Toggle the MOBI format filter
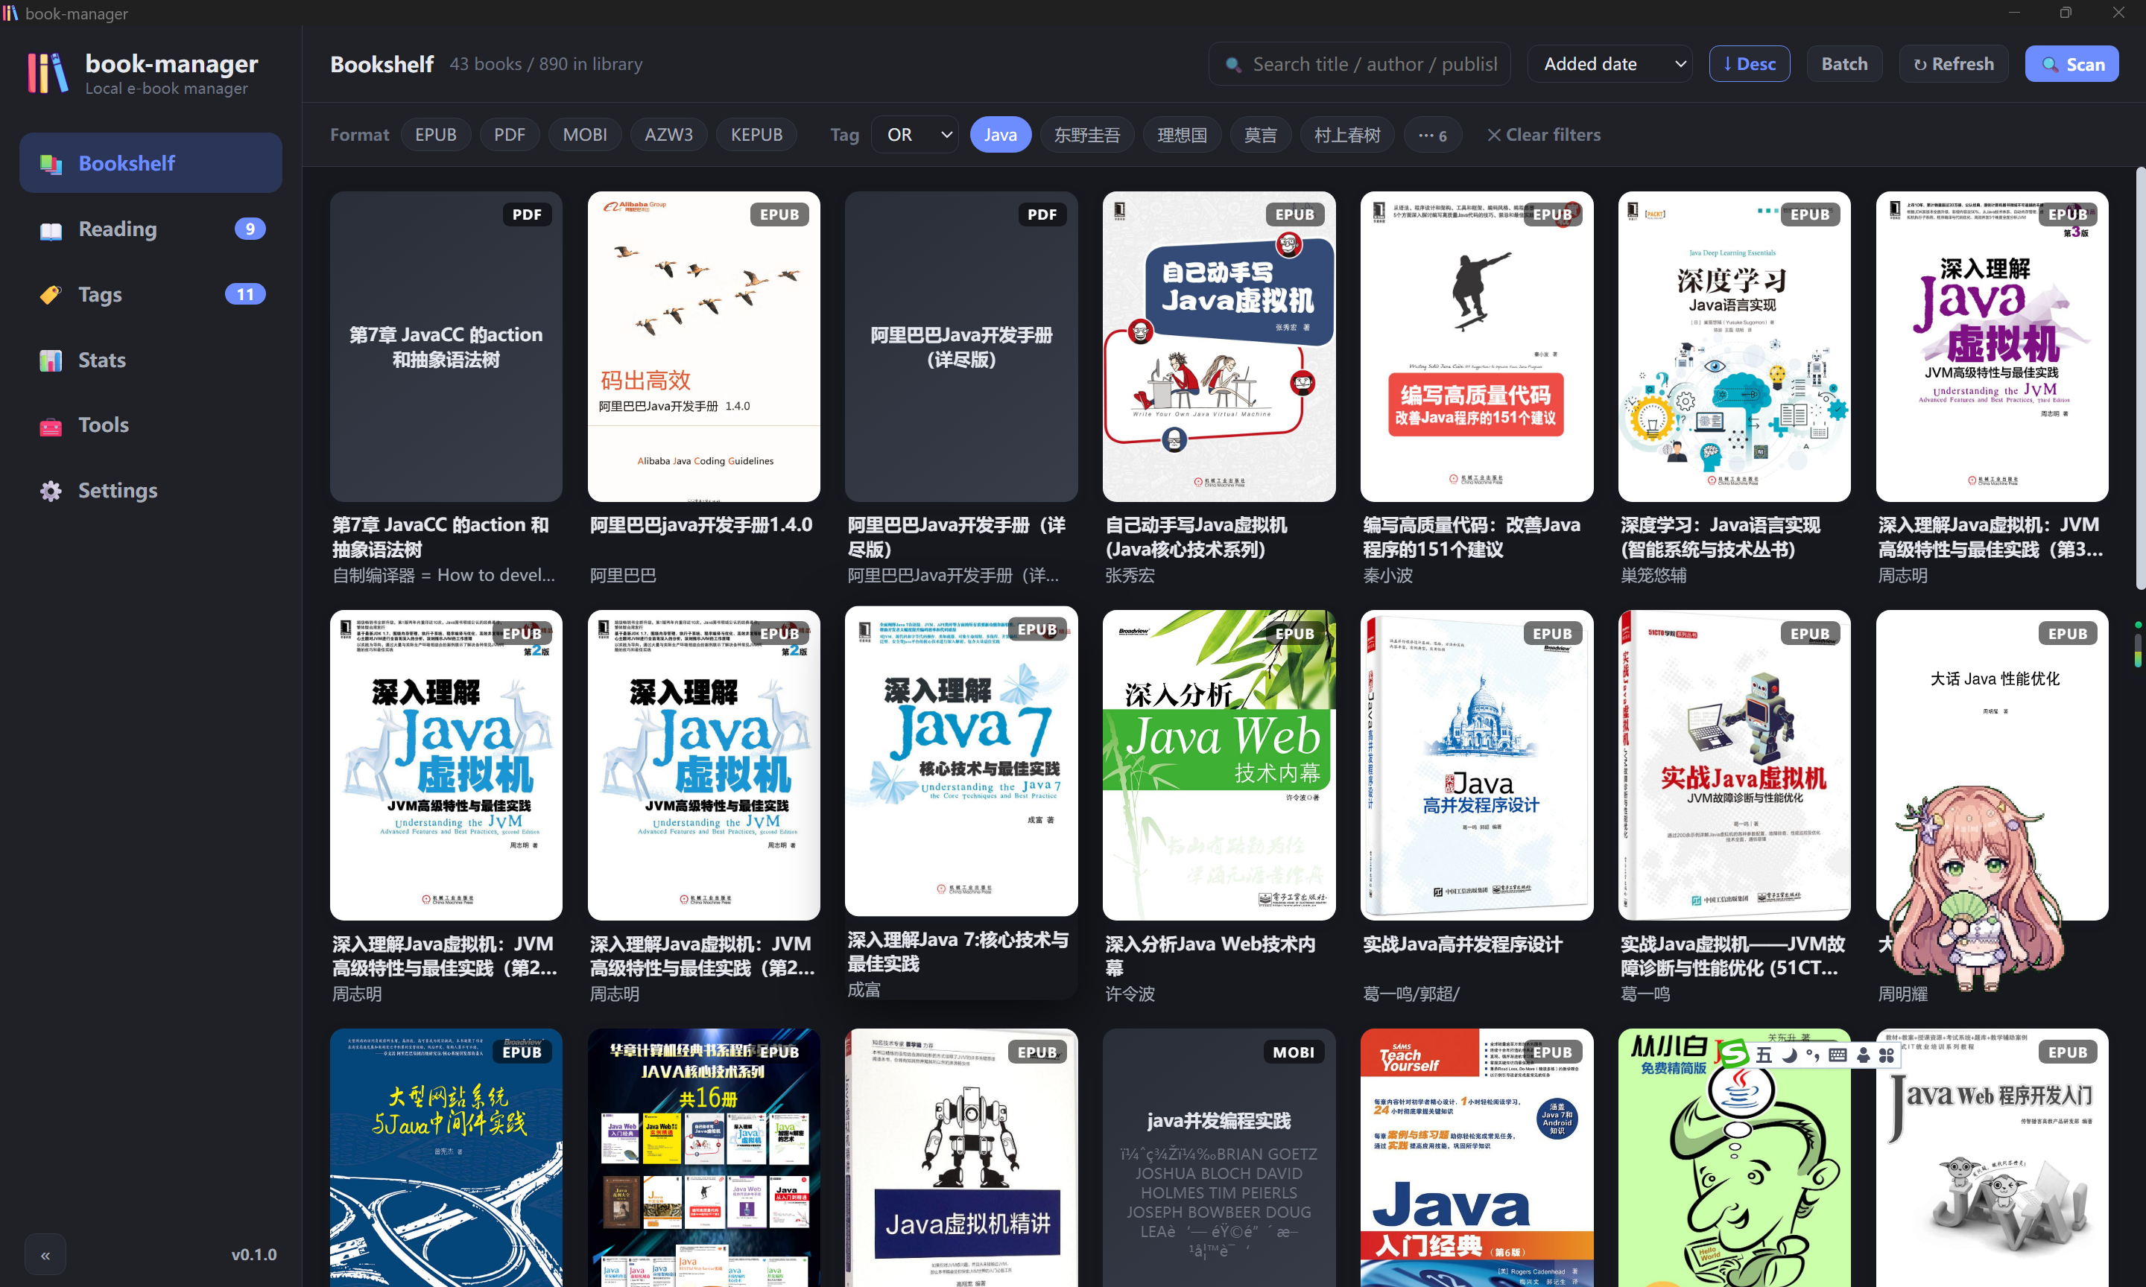Screen dimensions: 2146x1287 [x=585, y=134]
